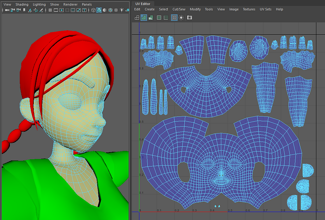Open the UV Sets menu
The image size is (325, 220).
[265, 10]
